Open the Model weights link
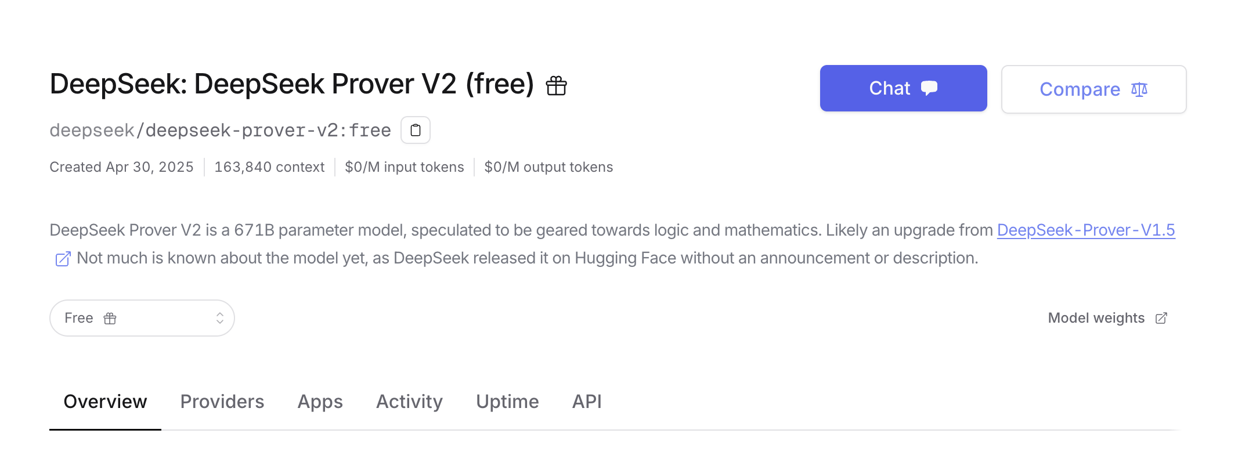The width and height of the screenshot is (1256, 455). point(1096,318)
